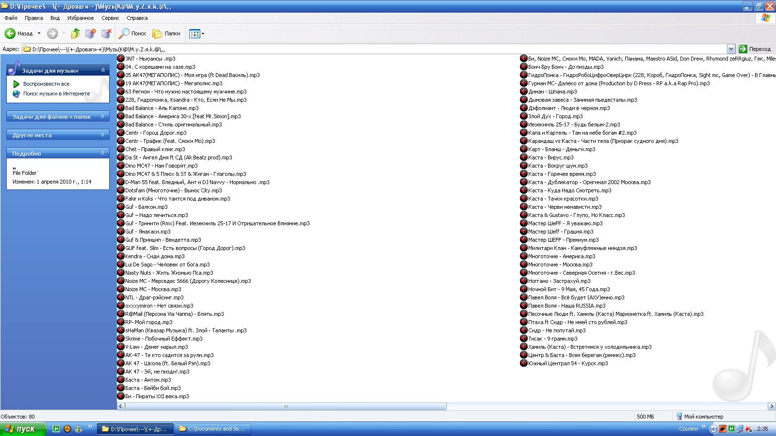Select icon of 'Chet - Правый клик.mp3'
776x436 pixels.
[121, 149]
